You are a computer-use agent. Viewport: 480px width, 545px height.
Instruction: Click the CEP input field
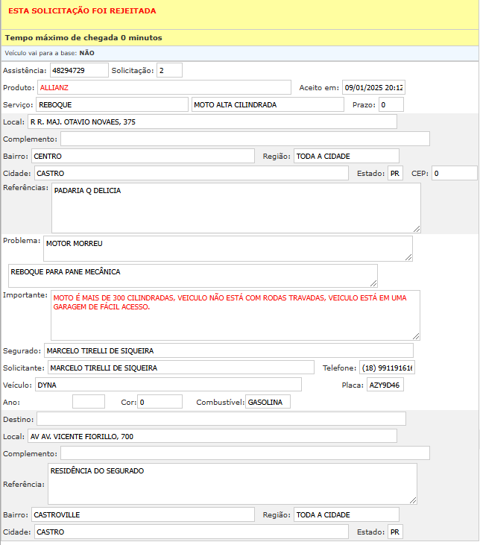coord(454,173)
